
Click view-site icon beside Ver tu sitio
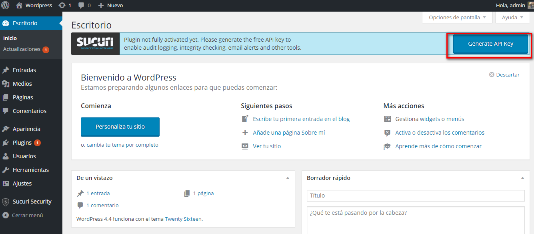245,146
